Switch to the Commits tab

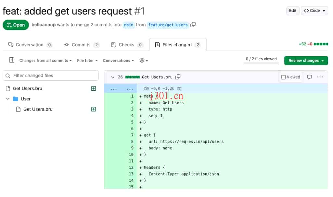(81, 45)
